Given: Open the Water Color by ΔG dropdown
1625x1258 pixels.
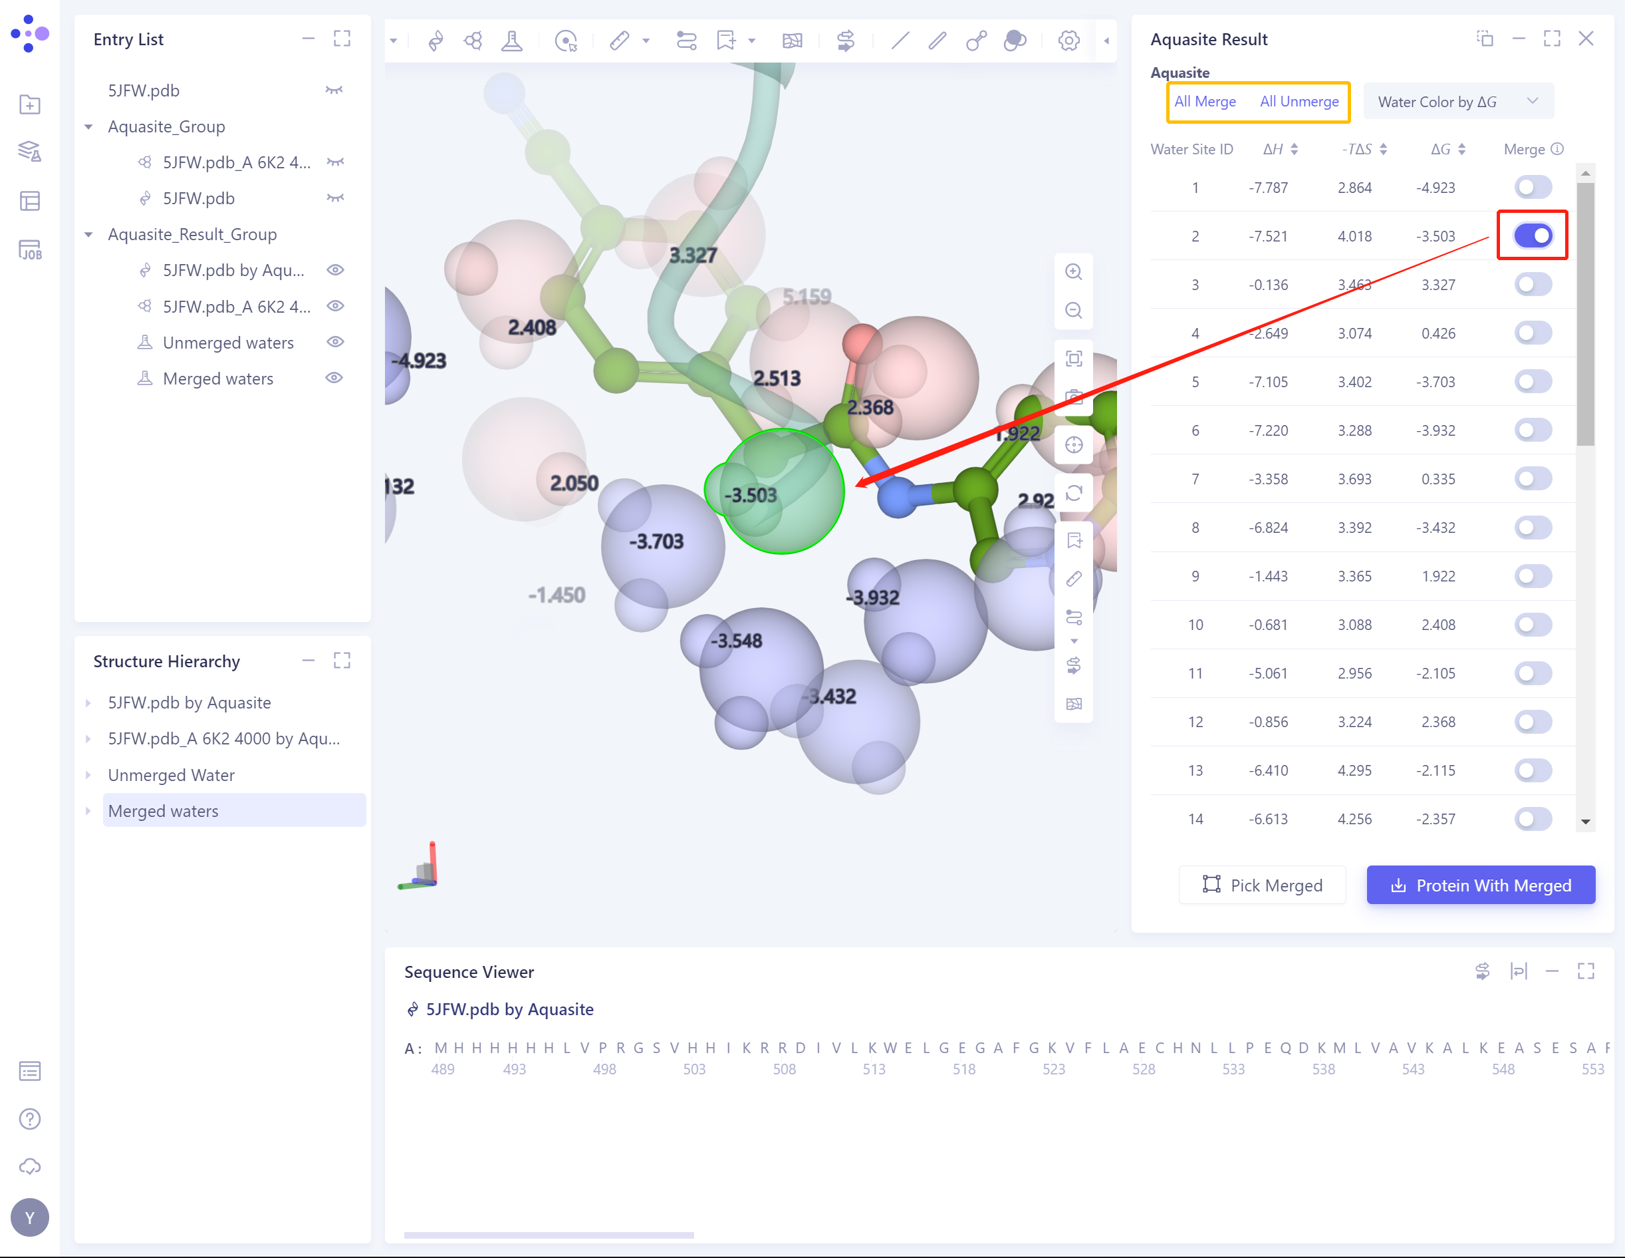Looking at the screenshot, I should 1457,102.
